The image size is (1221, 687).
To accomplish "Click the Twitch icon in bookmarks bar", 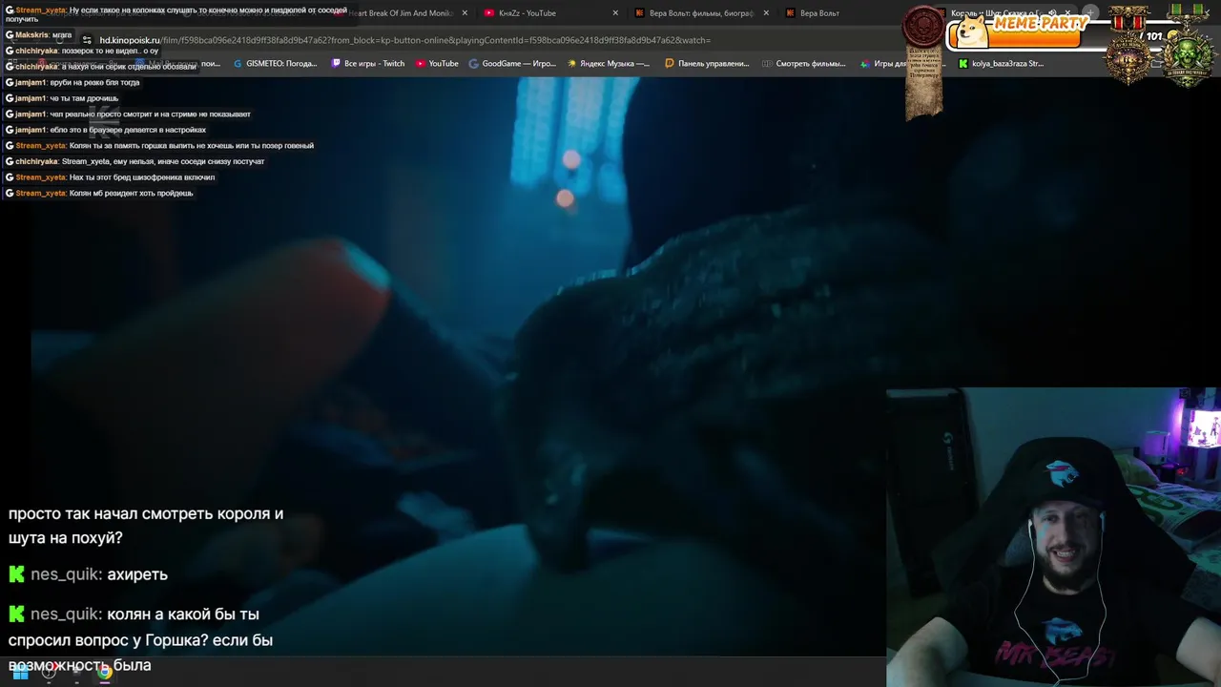I will tap(336, 64).
